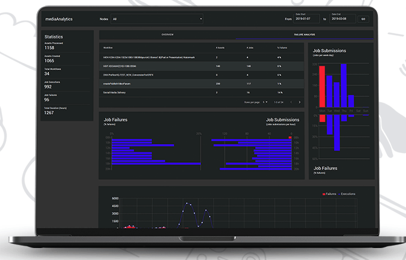Click the Job Failures value 96

(x=47, y=100)
